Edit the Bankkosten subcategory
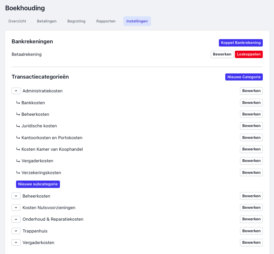Screen dimensions: 274x254 pyautogui.click(x=251, y=103)
